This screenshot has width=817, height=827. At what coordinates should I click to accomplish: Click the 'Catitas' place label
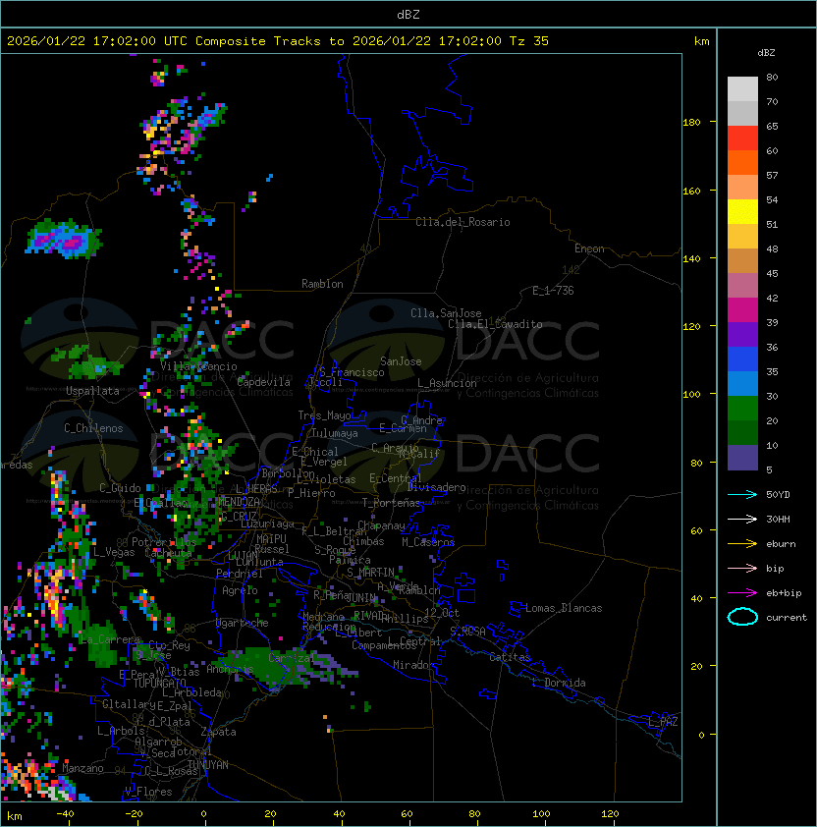click(510, 657)
